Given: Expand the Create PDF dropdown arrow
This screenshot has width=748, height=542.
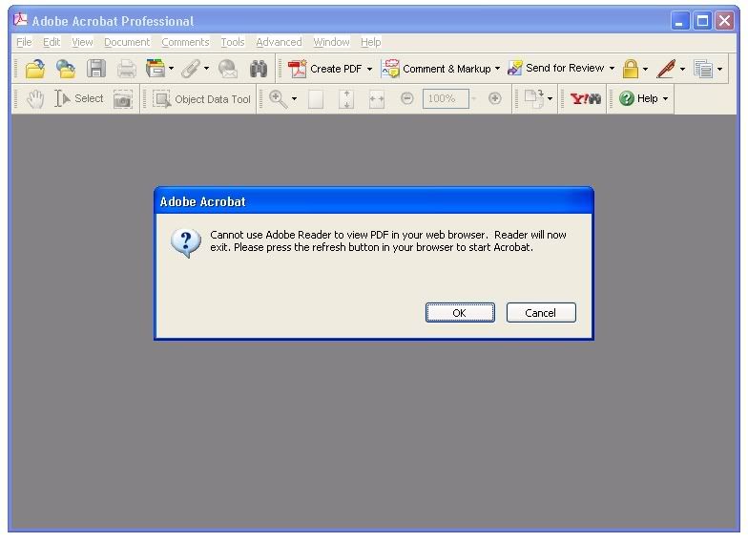Looking at the screenshot, I should 370,69.
